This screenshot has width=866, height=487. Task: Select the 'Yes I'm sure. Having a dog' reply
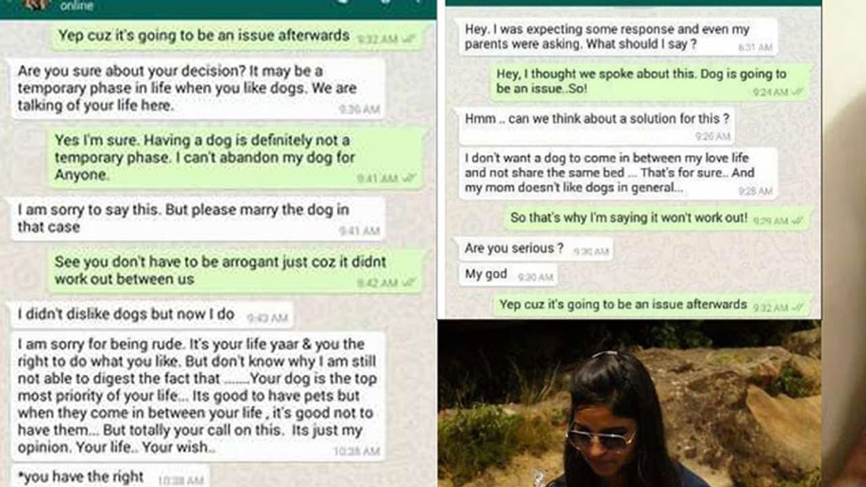tap(239, 158)
